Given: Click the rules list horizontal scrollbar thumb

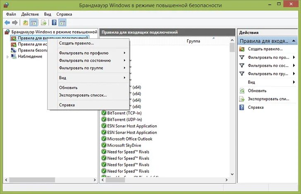Looking at the screenshot, I should coord(115,180).
